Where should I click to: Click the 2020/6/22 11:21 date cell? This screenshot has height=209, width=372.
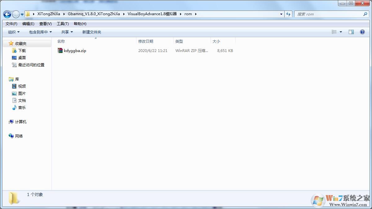click(x=153, y=50)
